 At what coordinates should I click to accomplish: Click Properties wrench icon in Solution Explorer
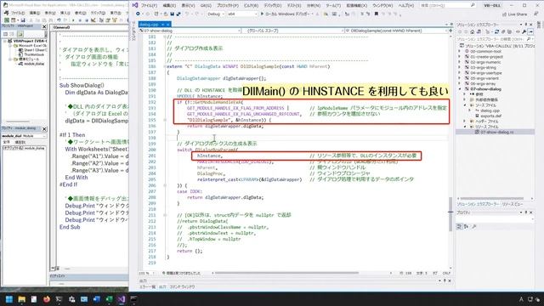[524, 31]
